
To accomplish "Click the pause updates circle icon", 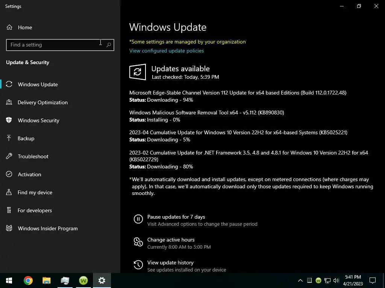I will 138,219.
